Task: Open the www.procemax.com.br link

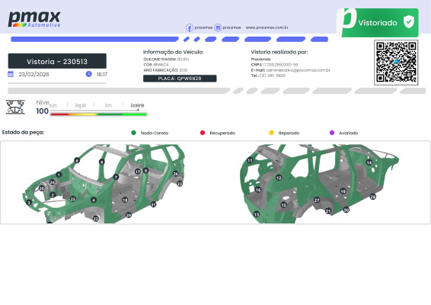Action: tap(267, 27)
